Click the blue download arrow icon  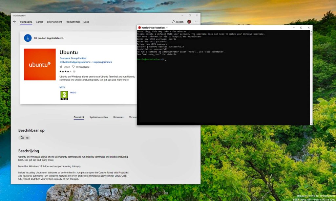28,38
